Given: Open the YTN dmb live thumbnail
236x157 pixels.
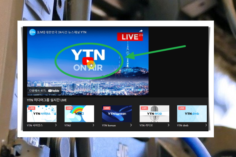Looking at the screenshot, I should tap(192, 114).
